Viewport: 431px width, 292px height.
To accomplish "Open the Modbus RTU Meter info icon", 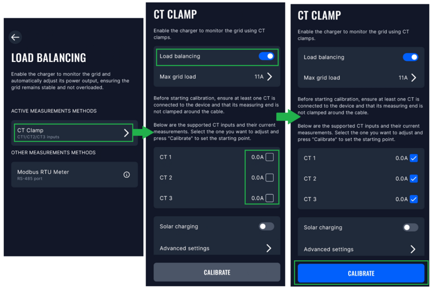I will (x=127, y=175).
